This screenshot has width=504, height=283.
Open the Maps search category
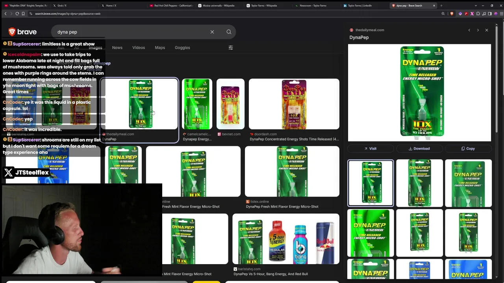160,48
